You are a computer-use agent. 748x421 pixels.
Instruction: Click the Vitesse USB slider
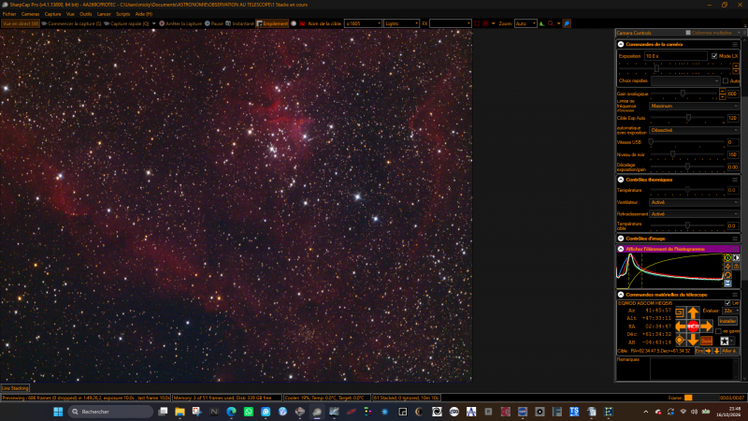click(x=687, y=142)
